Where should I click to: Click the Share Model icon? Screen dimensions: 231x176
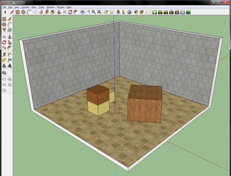click(141, 12)
